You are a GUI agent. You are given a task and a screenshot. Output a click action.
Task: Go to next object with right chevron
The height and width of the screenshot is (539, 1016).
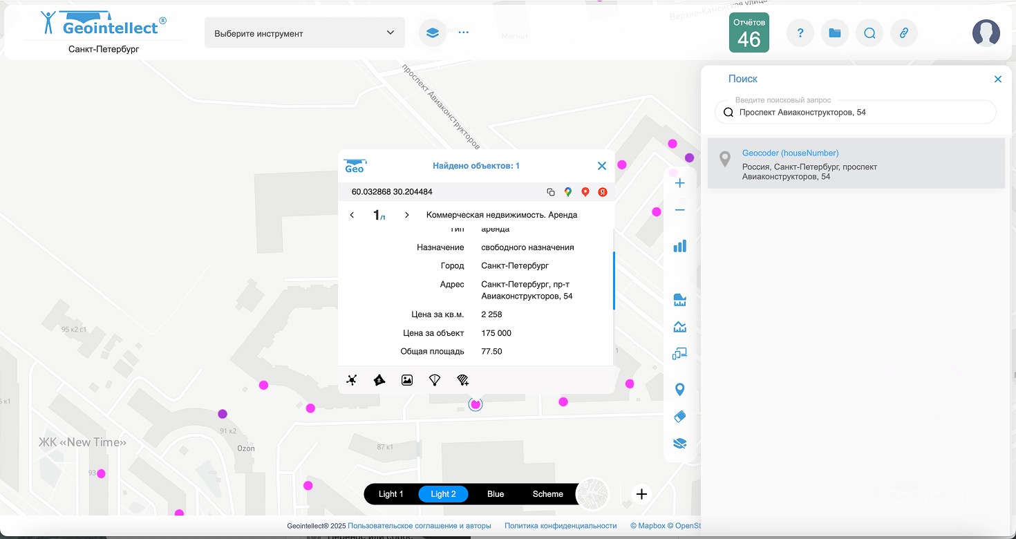pos(407,215)
